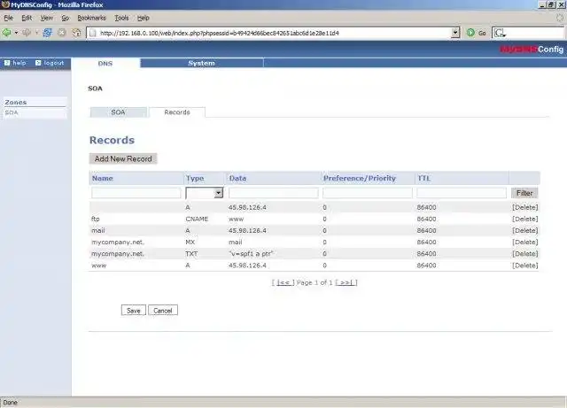Click the Name filter input field

136,193
